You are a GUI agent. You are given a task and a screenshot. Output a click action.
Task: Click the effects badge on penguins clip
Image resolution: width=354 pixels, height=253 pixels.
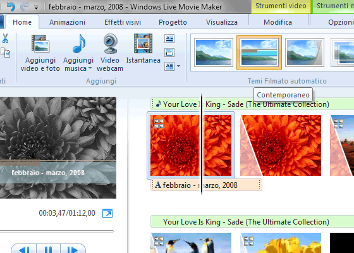pos(159,241)
